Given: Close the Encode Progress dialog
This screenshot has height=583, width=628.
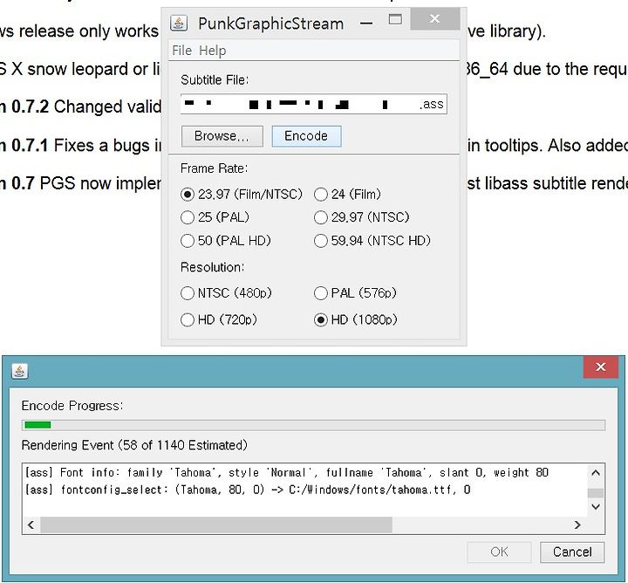Looking at the screenshot, I should coord(600,367).
